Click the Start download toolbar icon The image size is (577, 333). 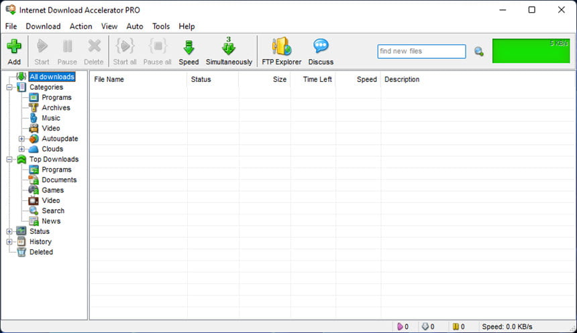pyautogui.click(x=42, y=47)
